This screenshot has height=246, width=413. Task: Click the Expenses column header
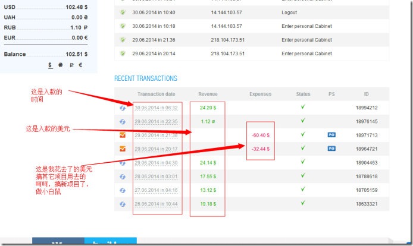pos(260,94)
